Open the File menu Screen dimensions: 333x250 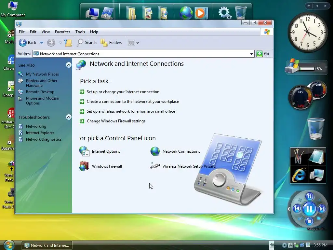[22, 32]
